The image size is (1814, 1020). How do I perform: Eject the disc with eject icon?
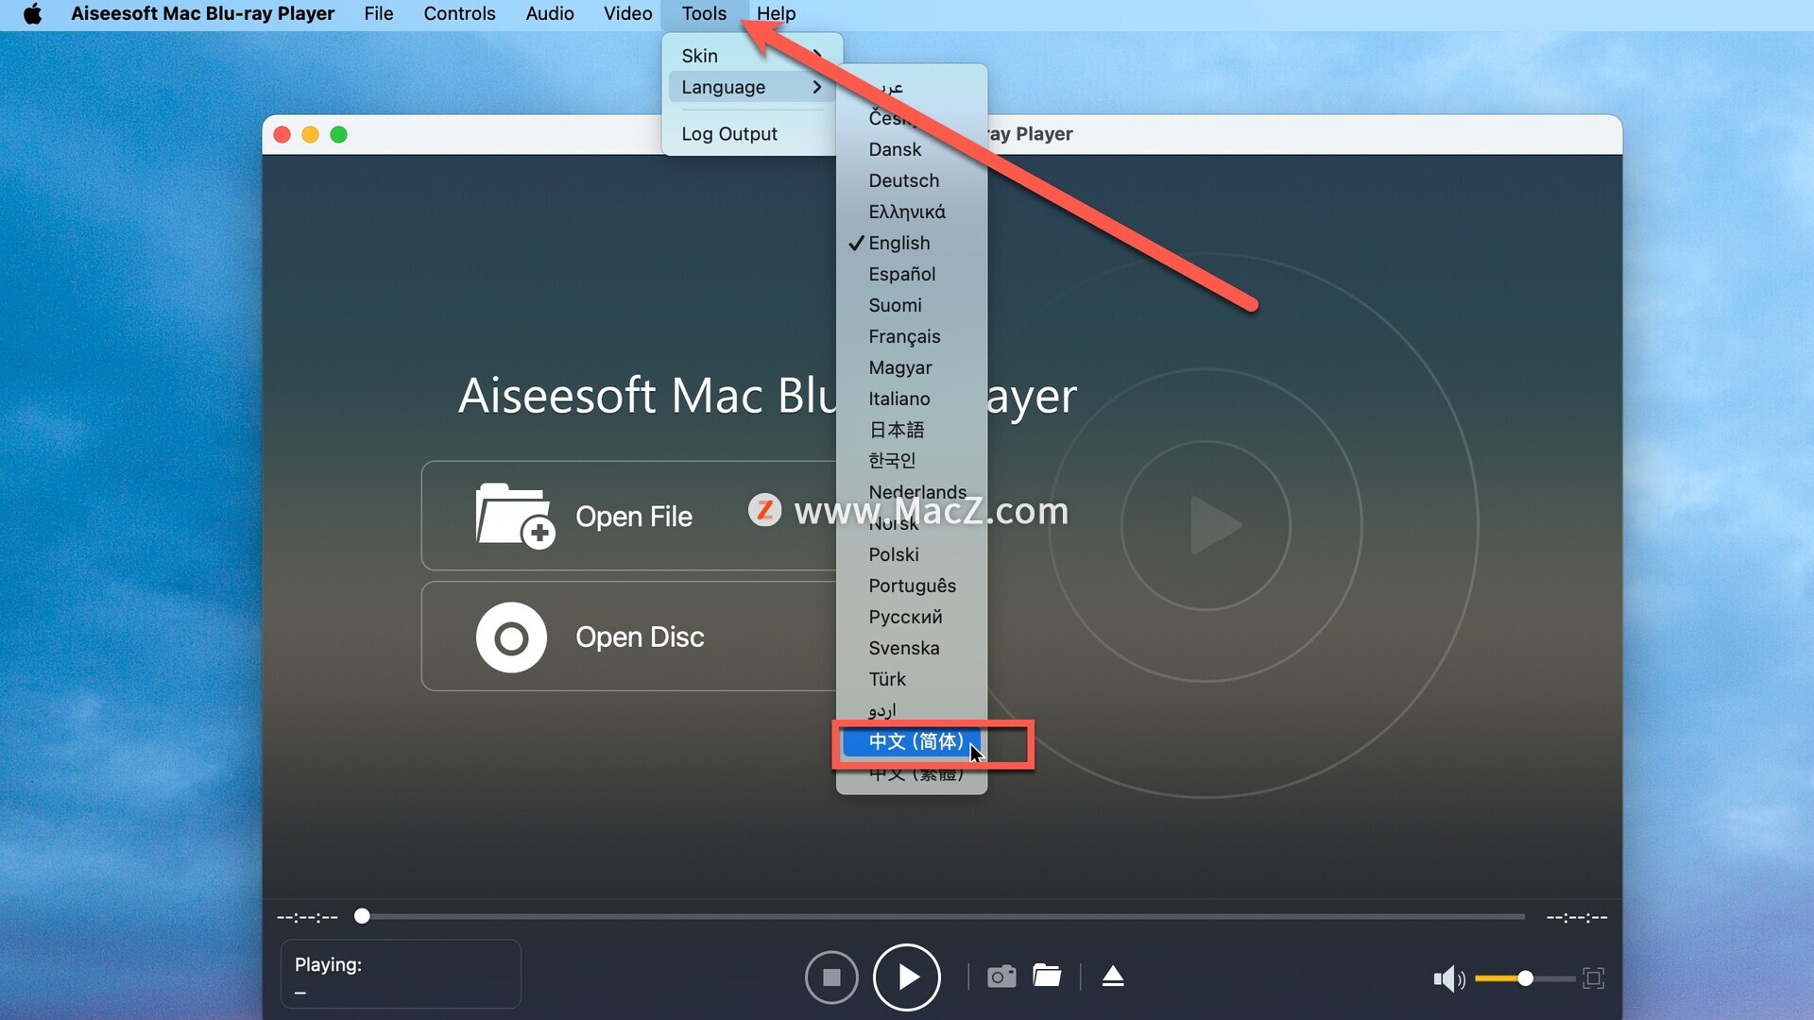(1113, 977)
